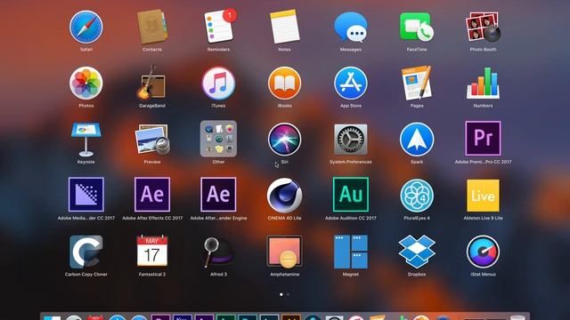Open the Magnet app
Screen dimensions: 570x320
pyautogui.click(x=351, y=252)
